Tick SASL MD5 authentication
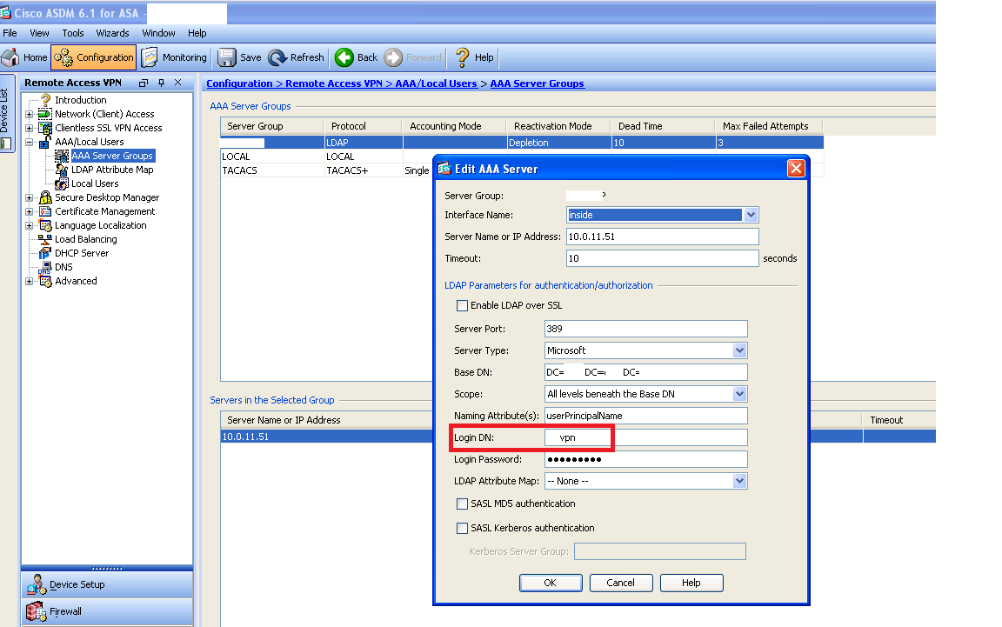This screenshot has width=1002, height=627. coord(462,504)
